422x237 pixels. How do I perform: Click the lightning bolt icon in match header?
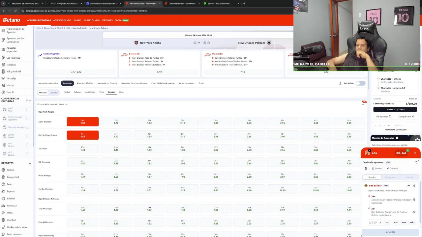pos(199,43)
